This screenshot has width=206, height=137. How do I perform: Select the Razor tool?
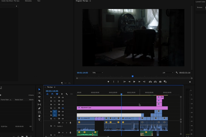(39, 101)
